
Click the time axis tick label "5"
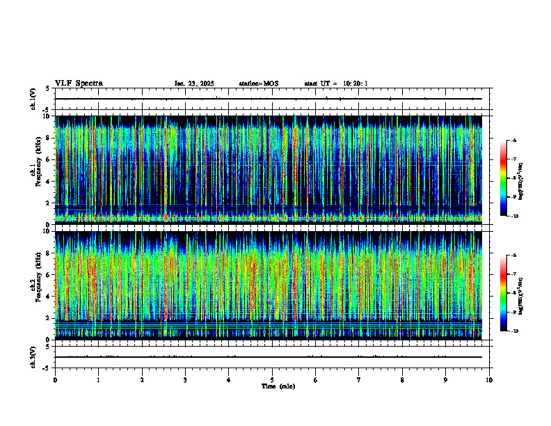tap(272, 380)
